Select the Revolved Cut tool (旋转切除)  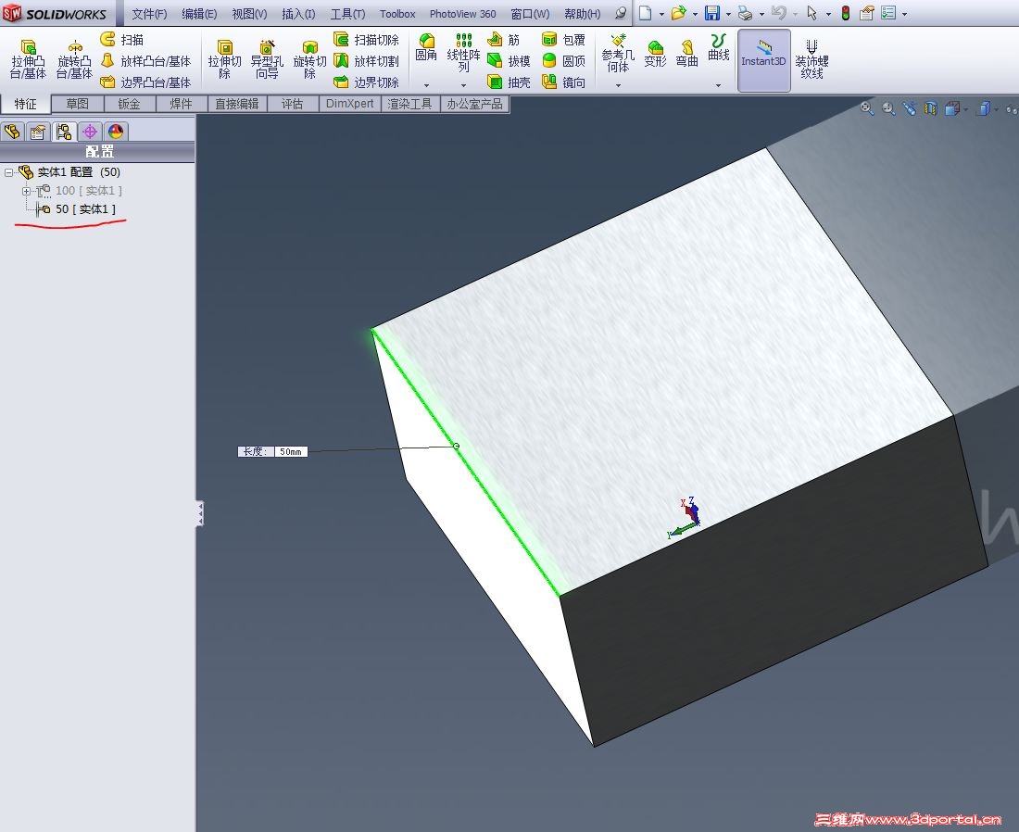pyautogui.click(x=309, y=59)
